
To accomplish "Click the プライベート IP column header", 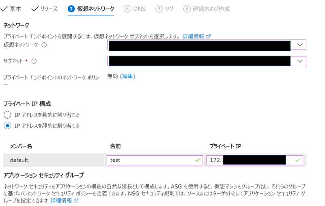I will point(225,146).
